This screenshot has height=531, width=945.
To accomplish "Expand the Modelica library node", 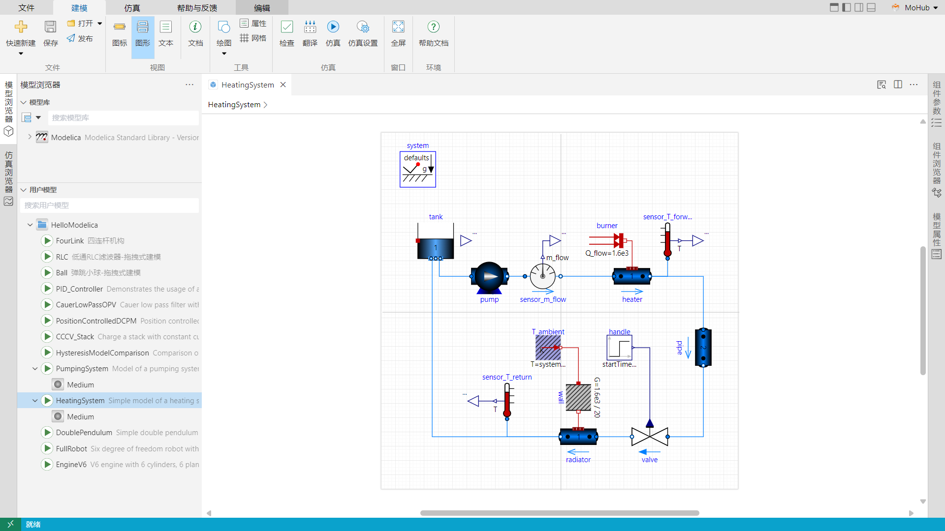I will tap(30, 137).
